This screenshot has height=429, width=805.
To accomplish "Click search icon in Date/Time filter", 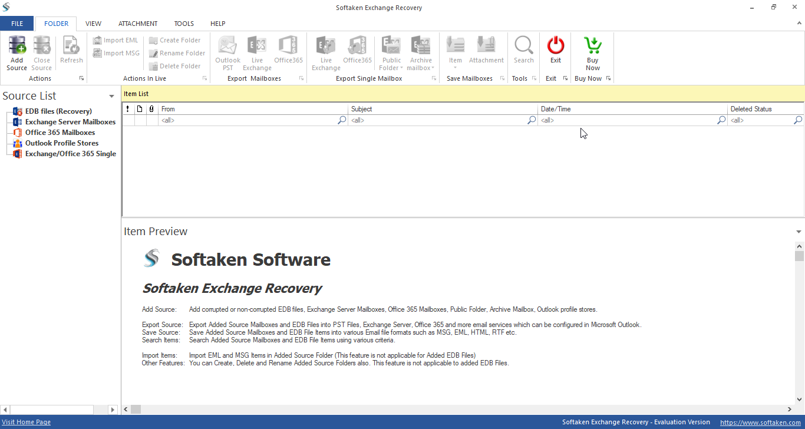I will (722, 120).
